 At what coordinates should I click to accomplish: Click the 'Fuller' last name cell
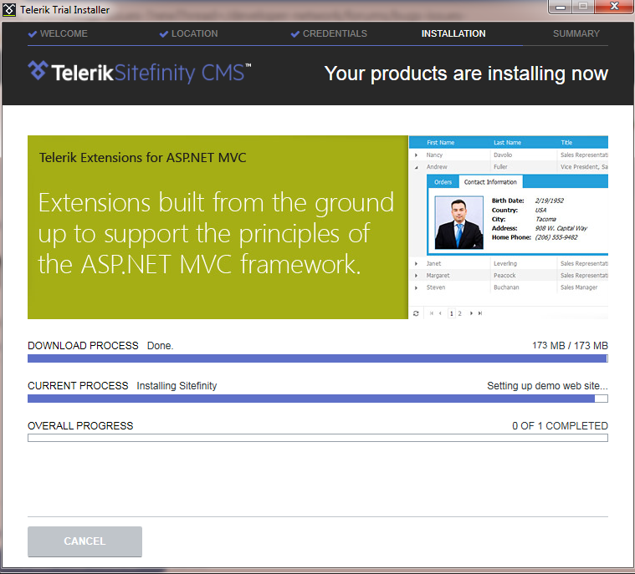(x=500, y=167)
